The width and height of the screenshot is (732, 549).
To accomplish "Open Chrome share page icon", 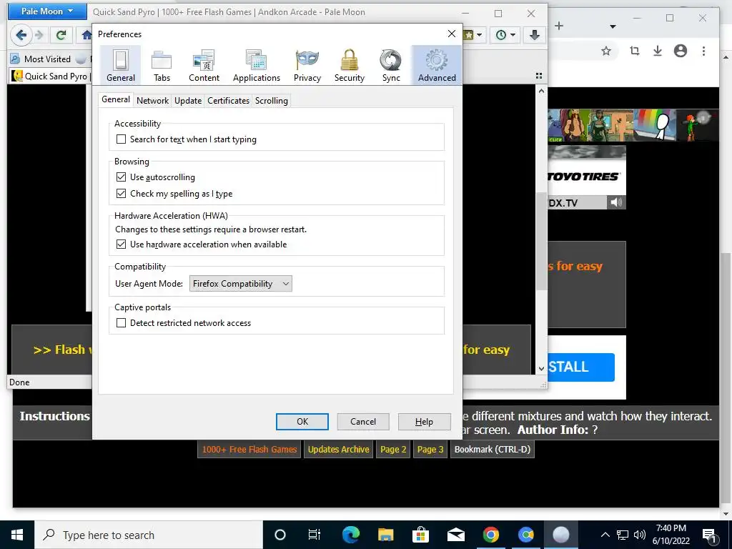I will (x=635, y=51).
